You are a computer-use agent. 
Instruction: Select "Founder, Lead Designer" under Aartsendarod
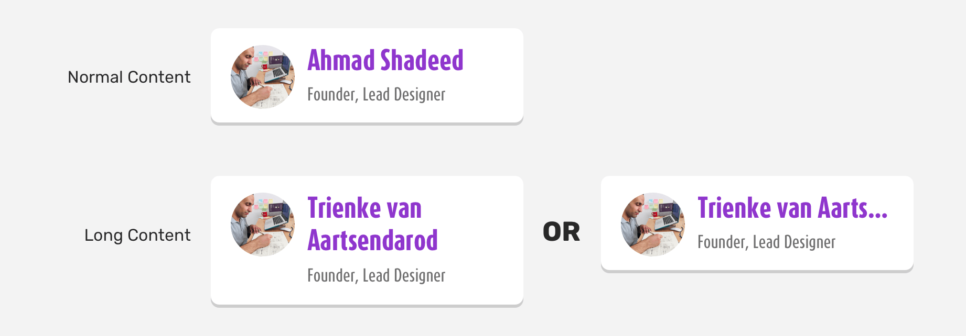point(376,276)
